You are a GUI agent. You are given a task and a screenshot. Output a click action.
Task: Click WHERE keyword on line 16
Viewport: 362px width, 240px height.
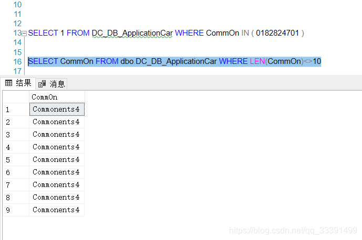[233, 61]
